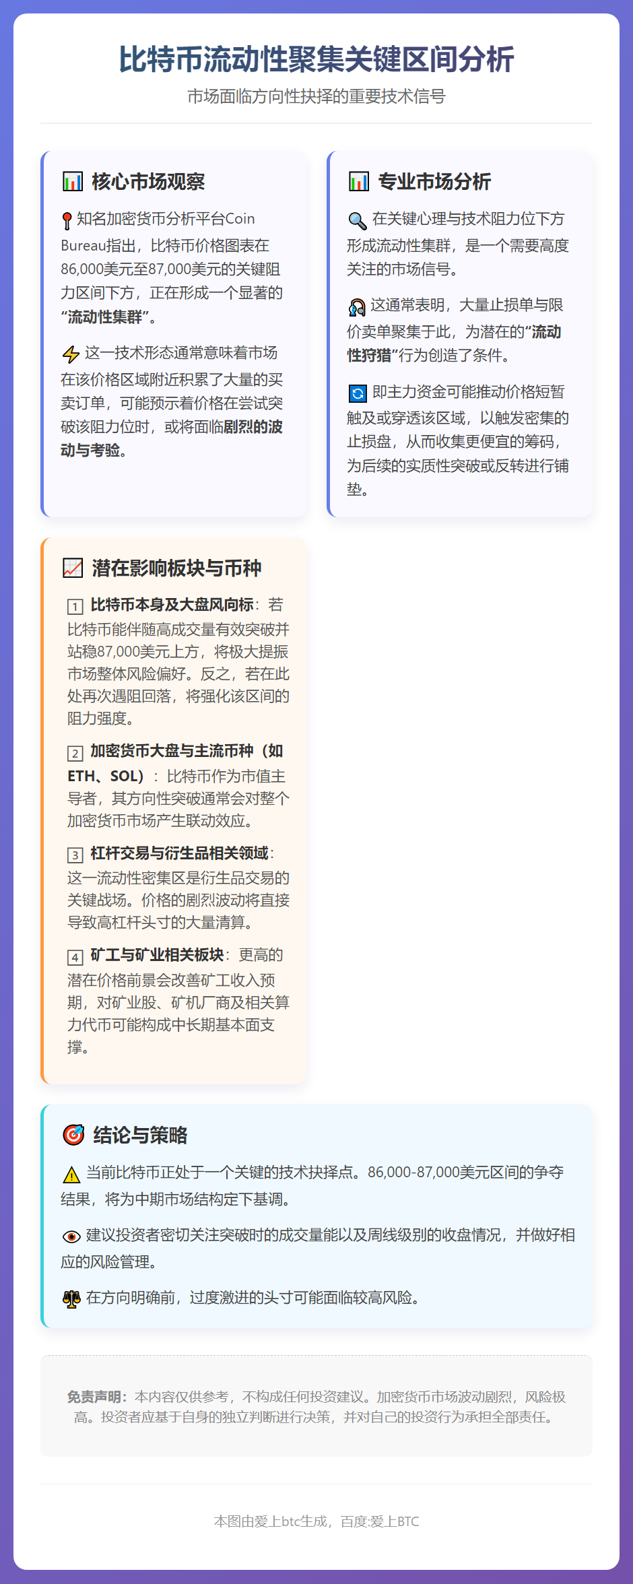Click text 形成流动性集群，是一个需要高度关注
Screen dimensions: 633x1584
pyautogui.click(x=458, y=257)
